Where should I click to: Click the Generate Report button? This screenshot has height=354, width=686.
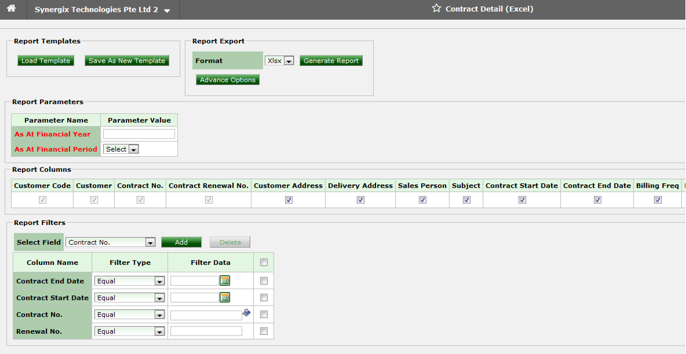pyautogui.click(x=331, y=60)
